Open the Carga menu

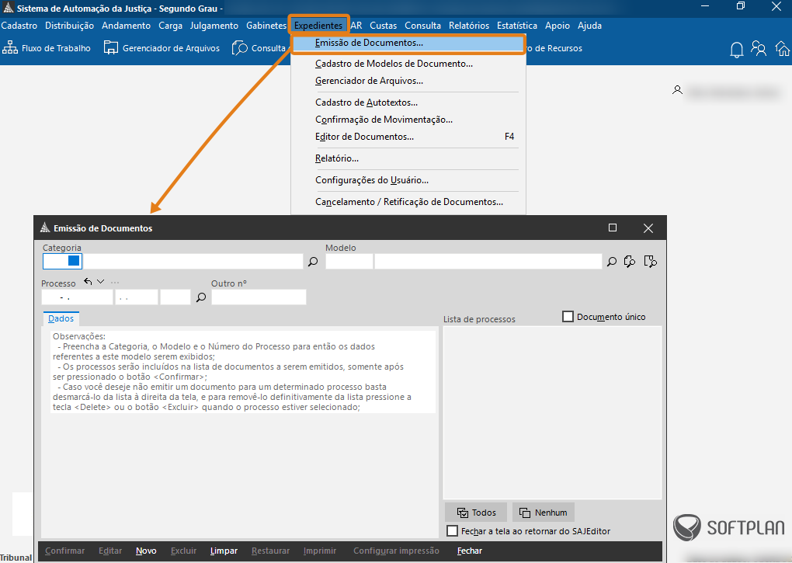[x=170, y=26]
